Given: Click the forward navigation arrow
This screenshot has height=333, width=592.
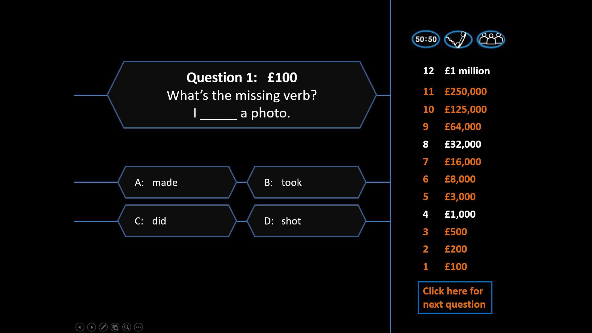Looking at the screenshot, I should pos(90,327).
